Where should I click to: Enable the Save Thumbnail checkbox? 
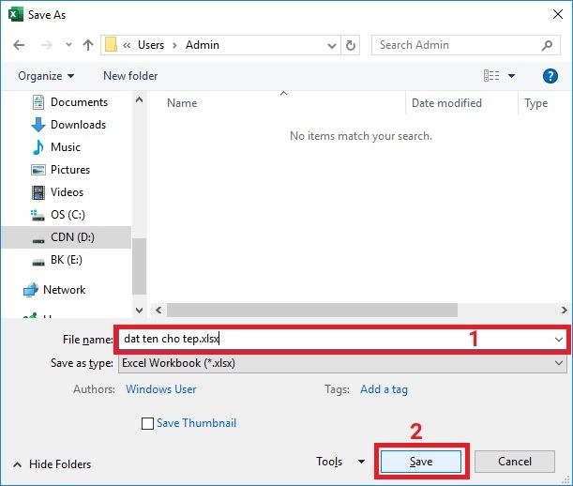pyautogui.click(x=147, y=423)
